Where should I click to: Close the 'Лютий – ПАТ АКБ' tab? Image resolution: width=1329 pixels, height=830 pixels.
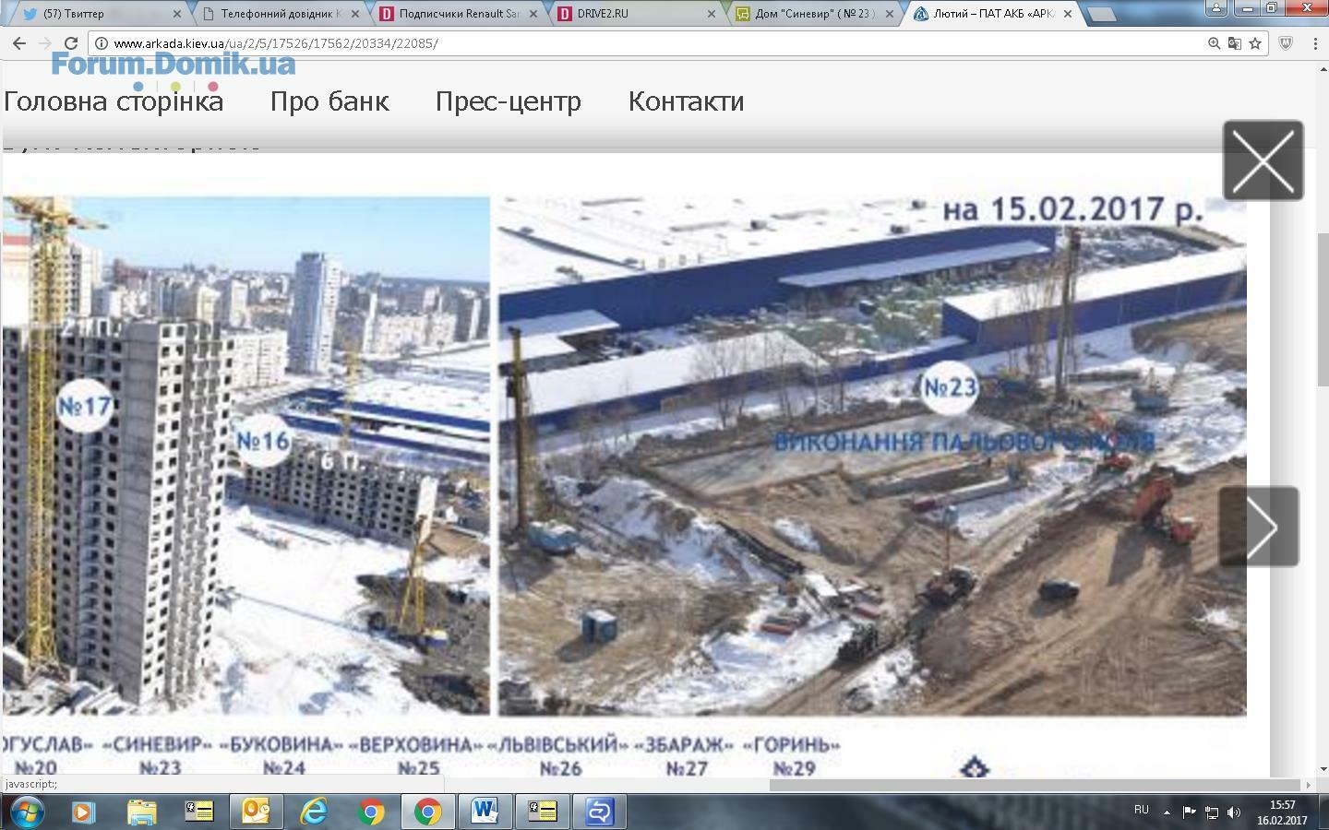pos(1068,14)
